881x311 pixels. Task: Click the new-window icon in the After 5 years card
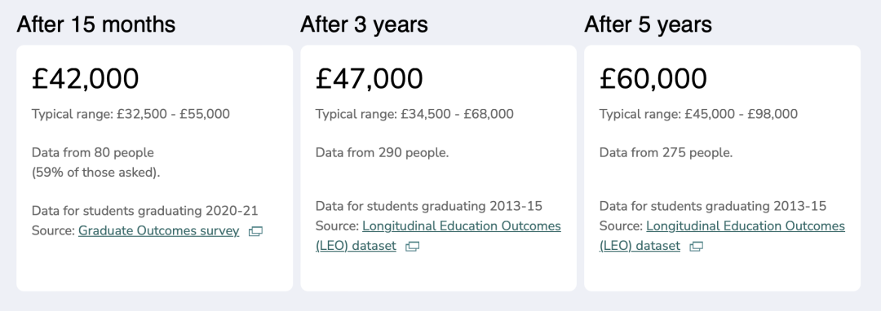click(696, 247)
